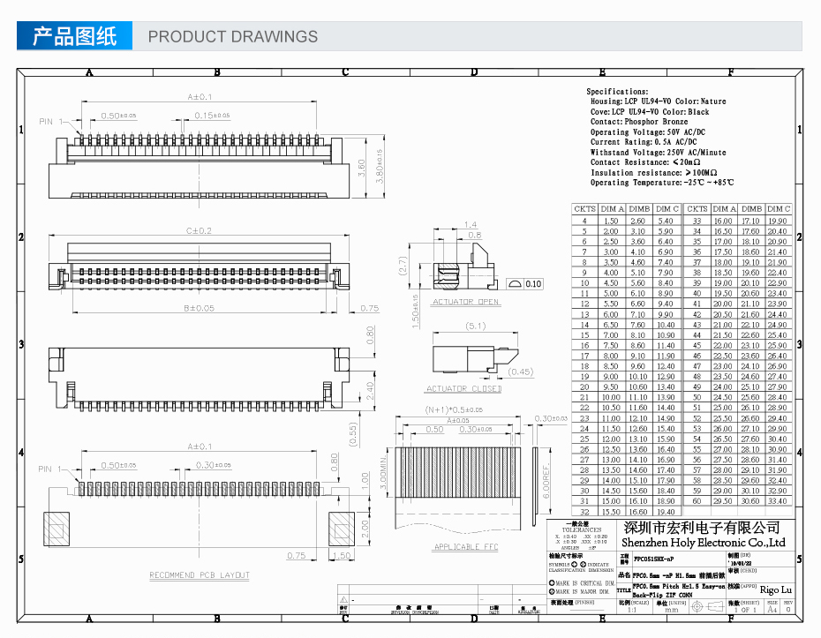Viewport: 821px width, 638px height.
Task: Click the TOLERANCES heading in title block
Action: click(x=582, y=529)
